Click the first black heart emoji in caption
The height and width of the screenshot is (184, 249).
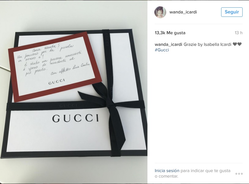click(235, 44)
